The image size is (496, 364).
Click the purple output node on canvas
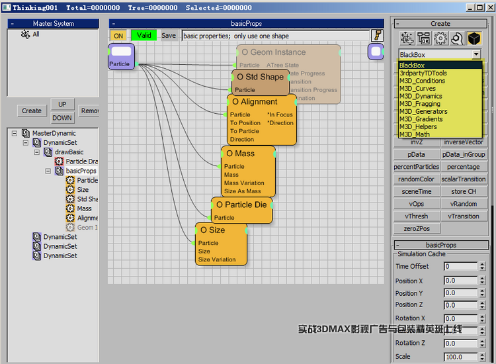tap(376, 52)
